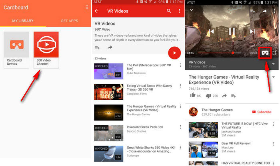Open THE FUTURE IS NOW HTC Vive thumbnail
280x166 pixels.
pos(203,130)
